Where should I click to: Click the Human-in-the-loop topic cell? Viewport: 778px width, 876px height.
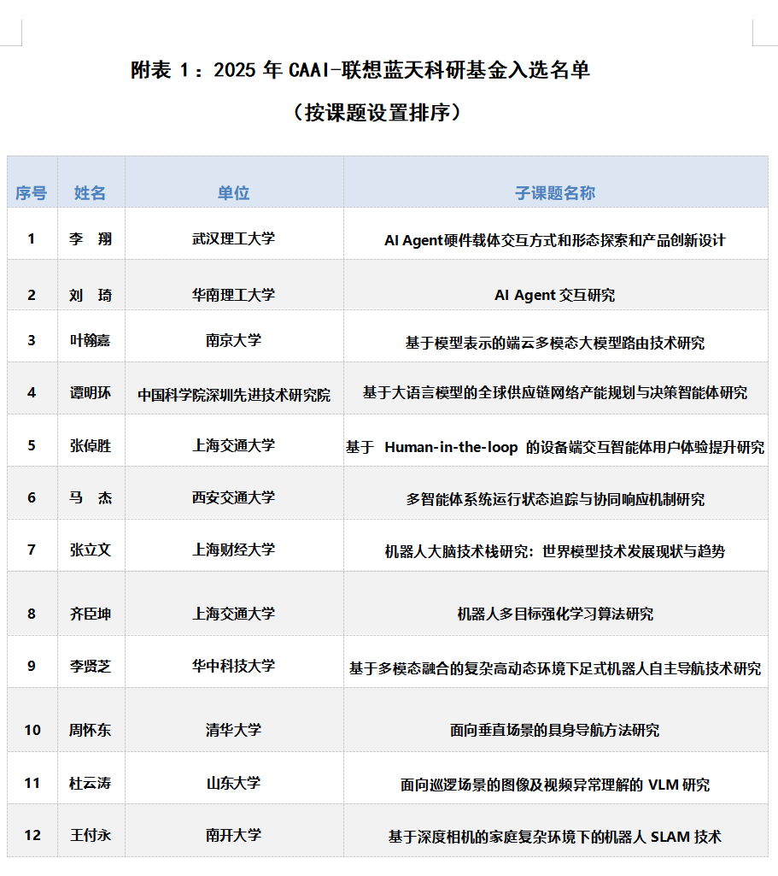pyautogui.click(x=554, y=447)
